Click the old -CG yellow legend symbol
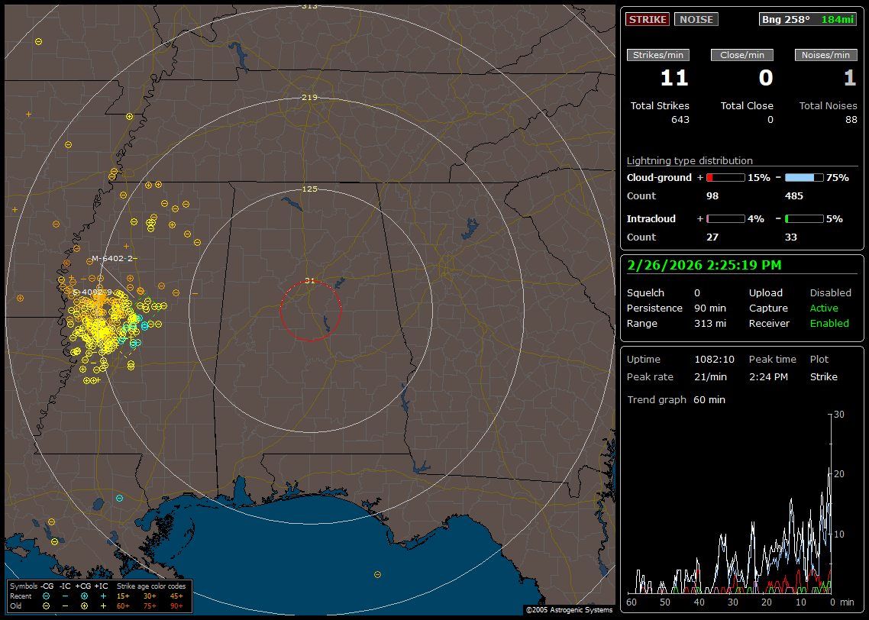This screenshot has height=620, width=869. [x=47, y=605]
